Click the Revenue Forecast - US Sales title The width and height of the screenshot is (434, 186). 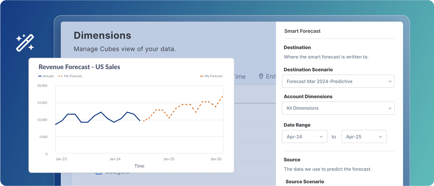click(x=79, y=67)
